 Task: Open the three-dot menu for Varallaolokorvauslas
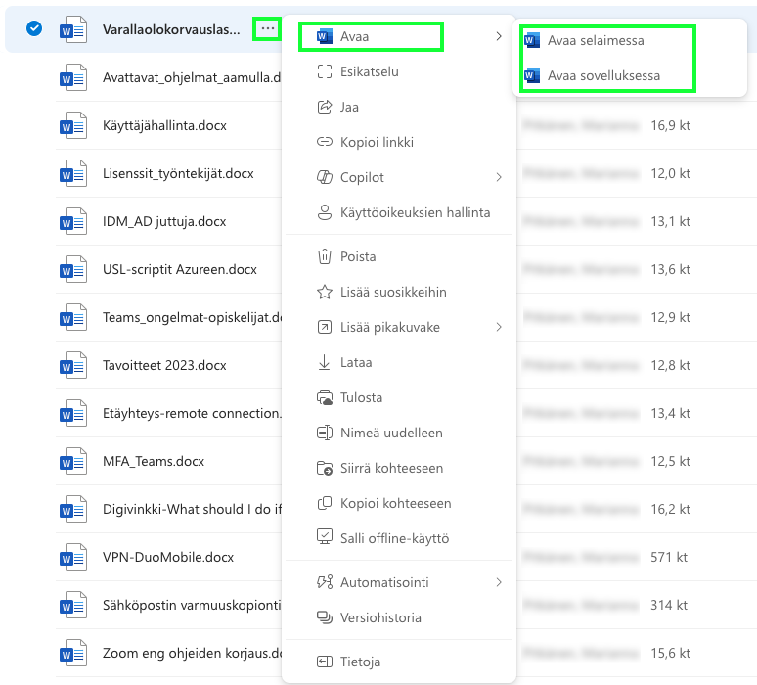point(267,28)
